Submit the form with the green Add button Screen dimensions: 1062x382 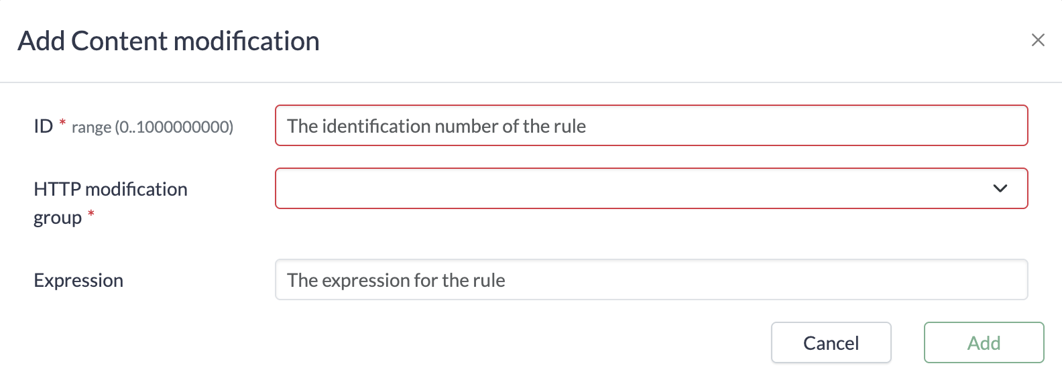(x=984, y=342)
